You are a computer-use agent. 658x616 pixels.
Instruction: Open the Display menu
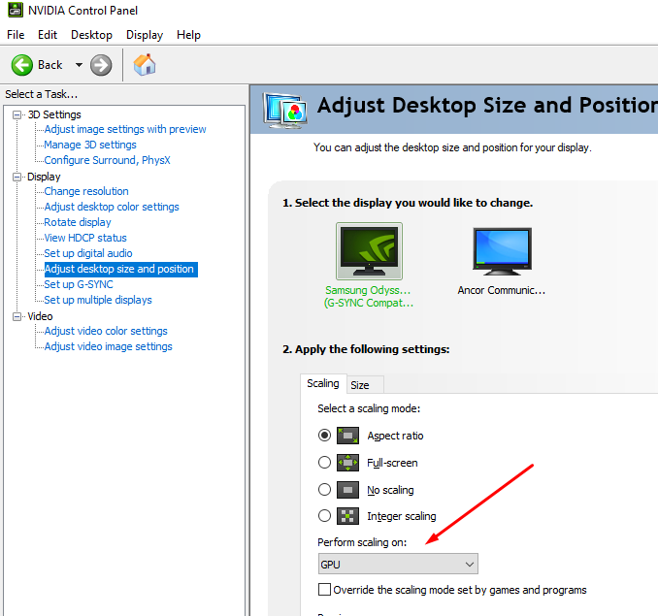[145, 35]
